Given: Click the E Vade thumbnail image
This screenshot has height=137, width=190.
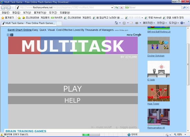Looking at the screenshot, I should 159,69.
